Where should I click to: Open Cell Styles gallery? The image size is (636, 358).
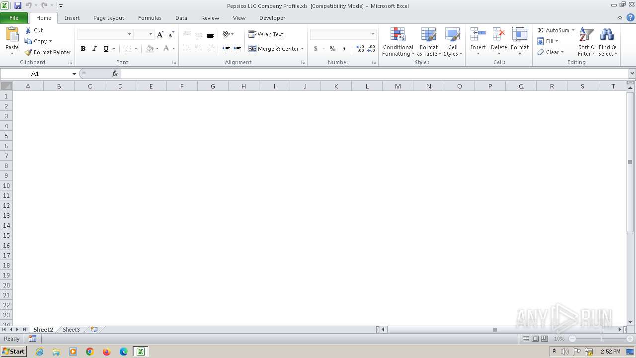click(453, 42)
